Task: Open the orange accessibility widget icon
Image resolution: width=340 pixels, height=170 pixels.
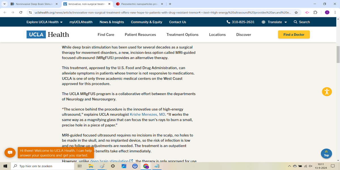Action: 327,91
